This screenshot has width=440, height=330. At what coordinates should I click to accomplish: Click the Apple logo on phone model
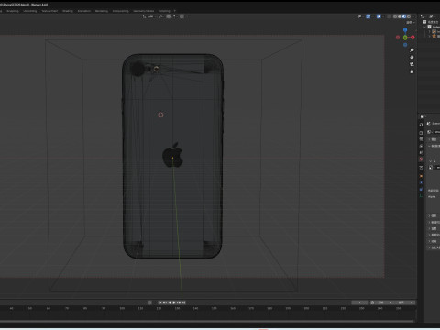172,155
